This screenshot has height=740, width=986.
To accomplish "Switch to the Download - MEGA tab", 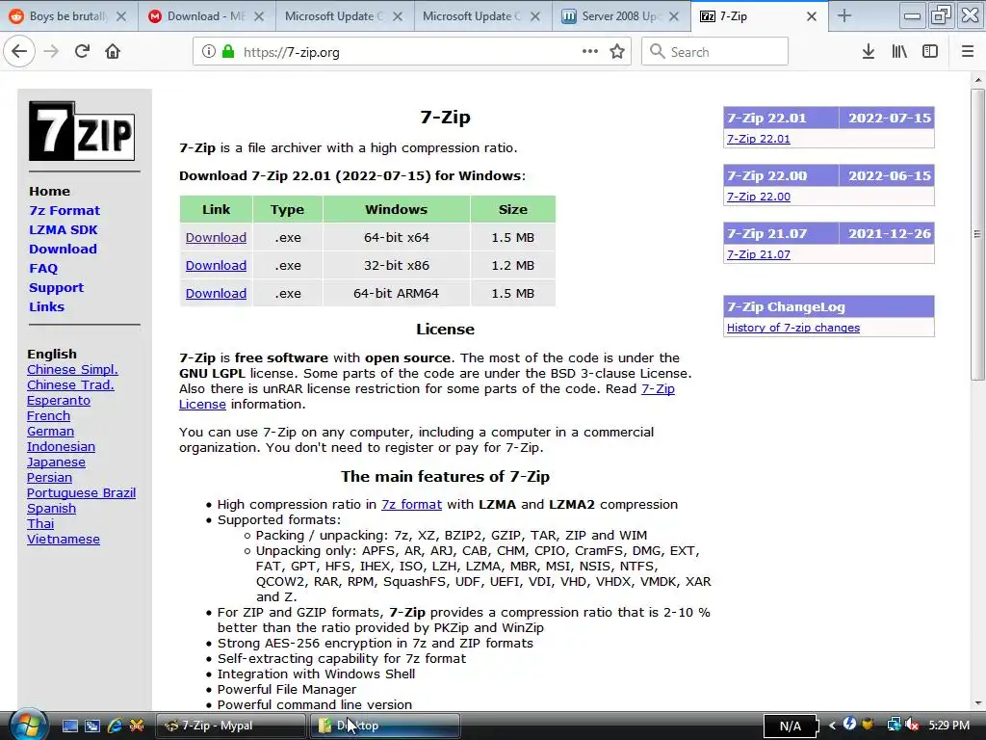I will (x=206, y=16).
